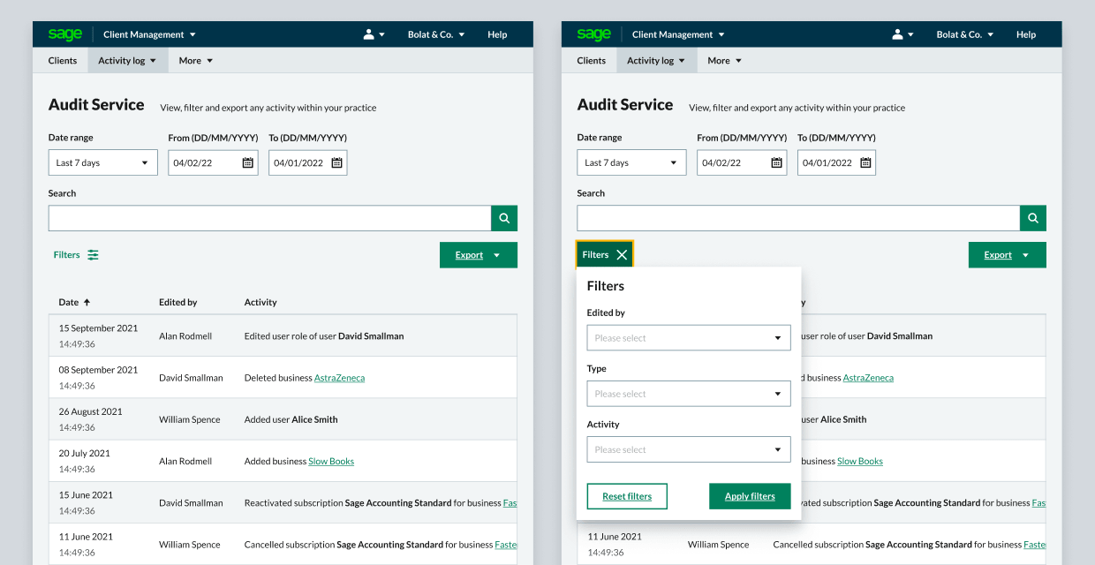Click Apply filters button
The height and width of the screenshot is (565, 1095).
[750, 496]
